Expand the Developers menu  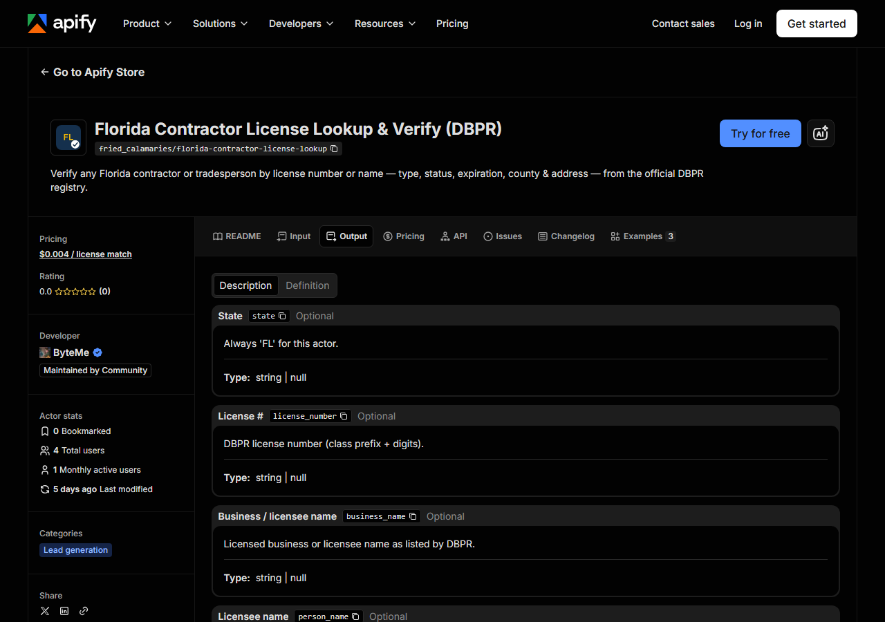point(301,23)
